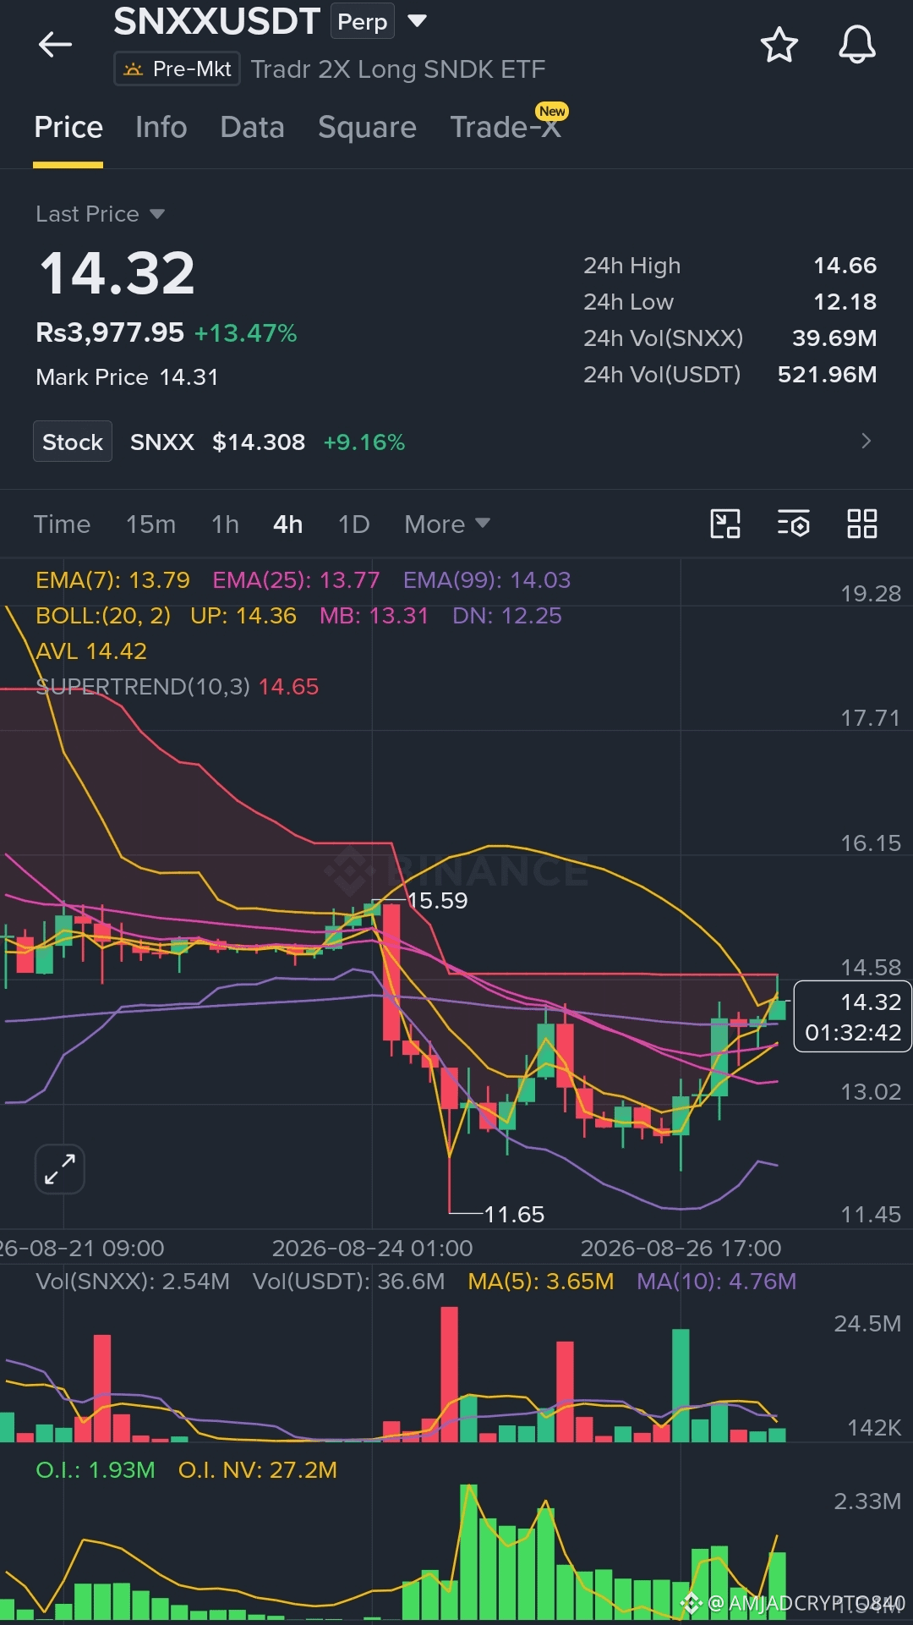Tap the 24h Vol(USDT) value 521.96M
The width and height of the screenshot is (913, 1625).
tap(827, 375)
